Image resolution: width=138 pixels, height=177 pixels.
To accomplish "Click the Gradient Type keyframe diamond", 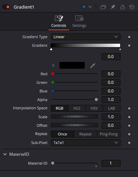I will click(x=129, y=37).
